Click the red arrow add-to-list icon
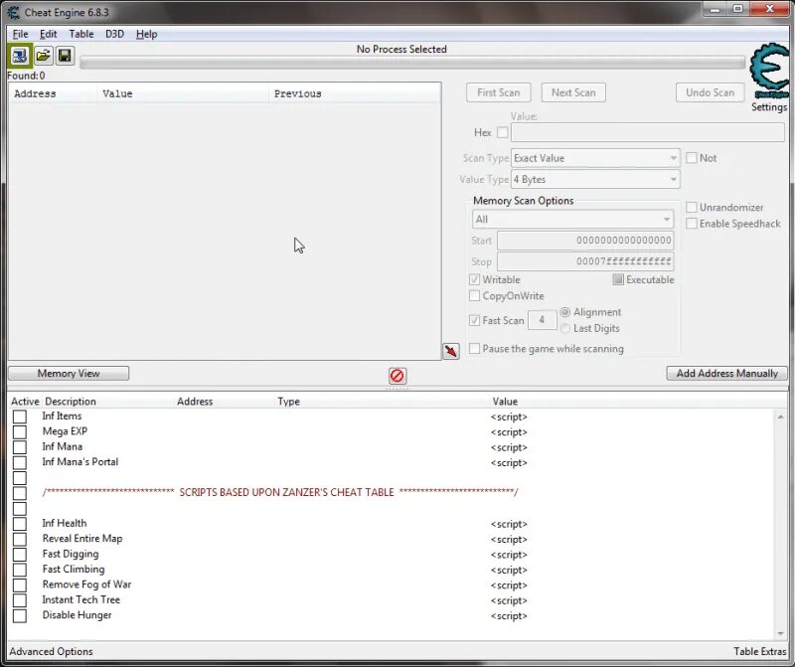This screenshot has width=795, height=667. (x=451, y=351)
